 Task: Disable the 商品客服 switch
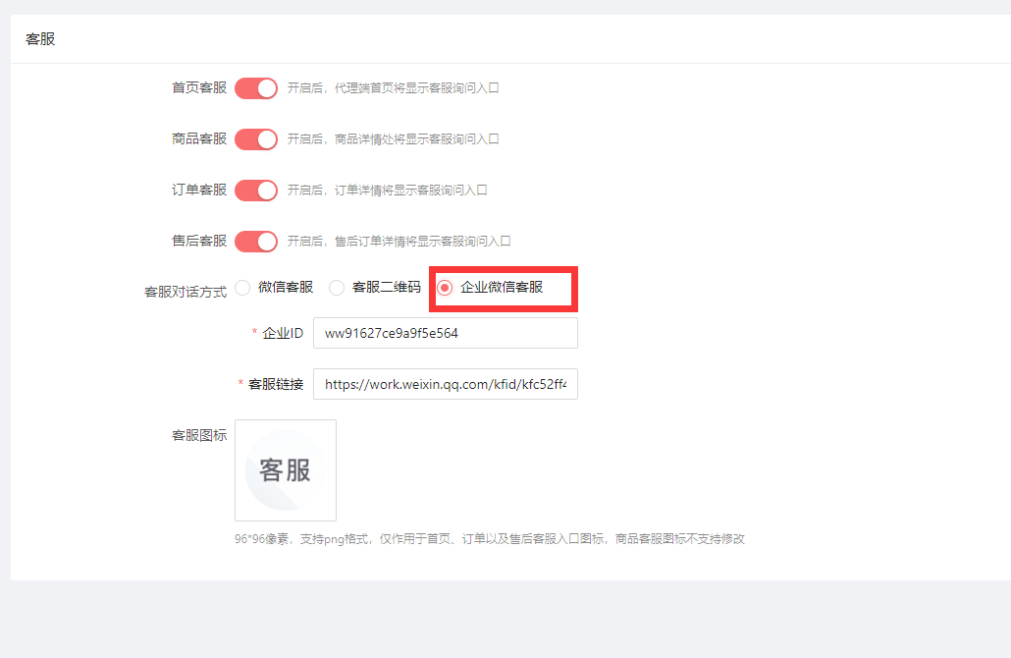[256, 138]
